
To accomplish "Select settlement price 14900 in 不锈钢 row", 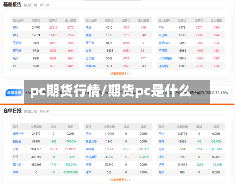I will [199, 51].
